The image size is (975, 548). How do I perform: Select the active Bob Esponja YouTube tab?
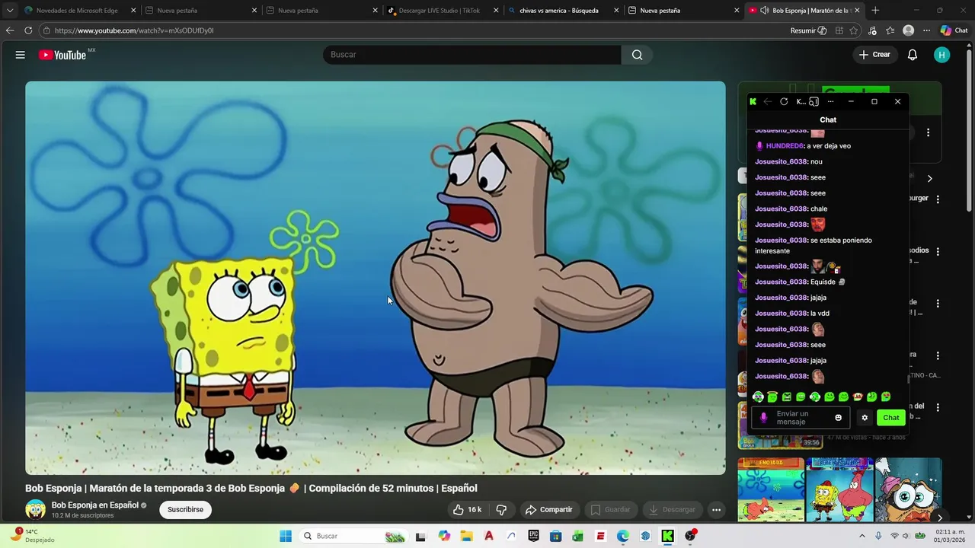(804, 11)
